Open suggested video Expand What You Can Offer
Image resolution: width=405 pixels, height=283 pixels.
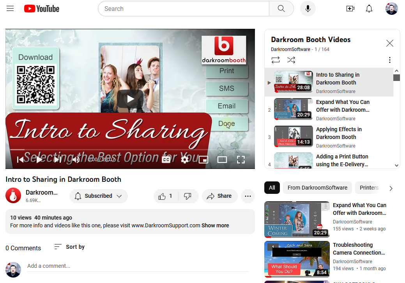pyautogui.click(x=359, y=209)
